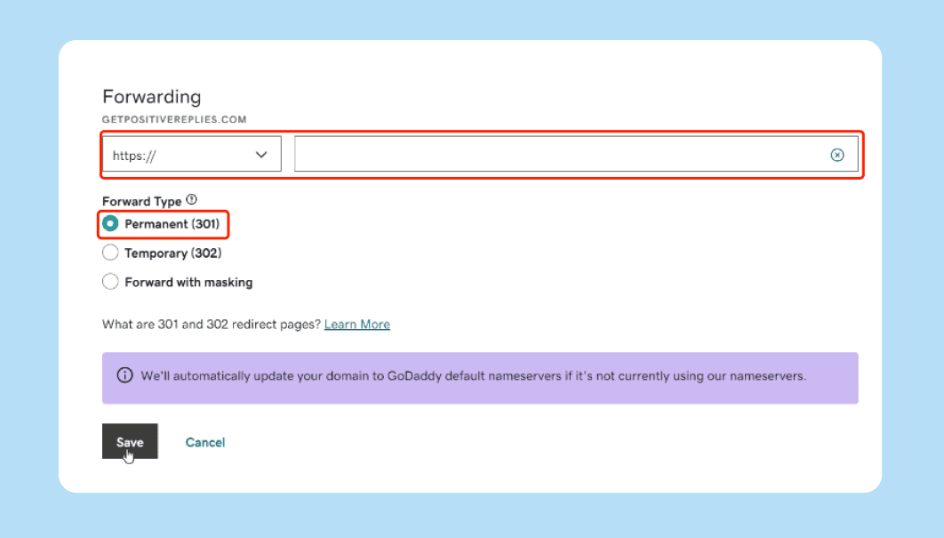Viewport: 944px width, 538px height.
Task: Open the Learn More link
Action: click(x=356, y=325)
